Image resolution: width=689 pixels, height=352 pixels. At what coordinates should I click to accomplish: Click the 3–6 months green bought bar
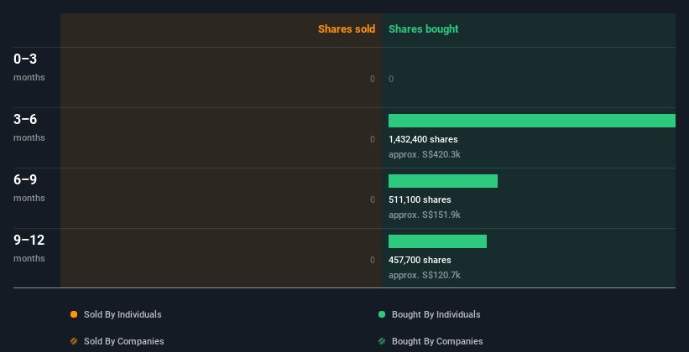[532, 121]
